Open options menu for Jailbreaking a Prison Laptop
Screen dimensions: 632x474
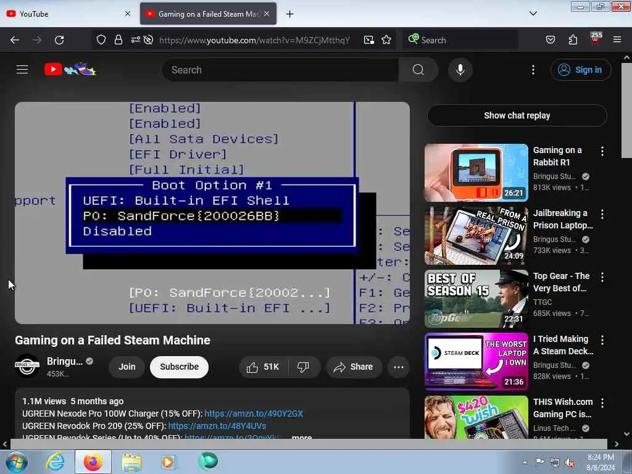602,214
